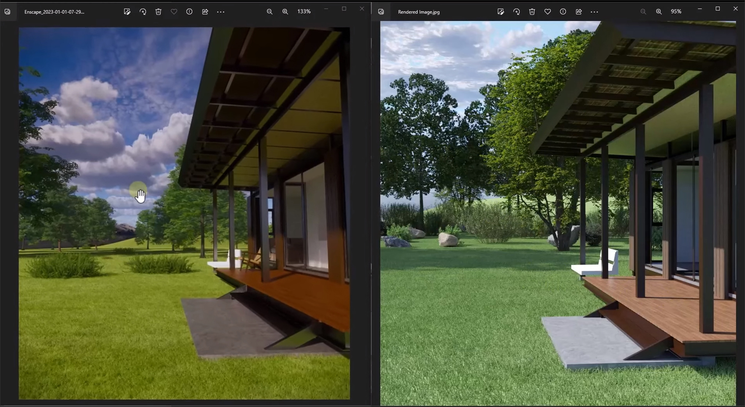Click the Rendered Image.jpg picture on the right
Viewport: 745px width, 407px height.
tap(558, 213)
